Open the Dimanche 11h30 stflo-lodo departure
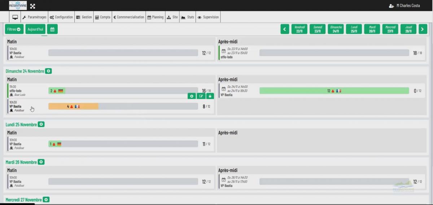The width and height of the screenshot is (433, 205). click(110, 91)
